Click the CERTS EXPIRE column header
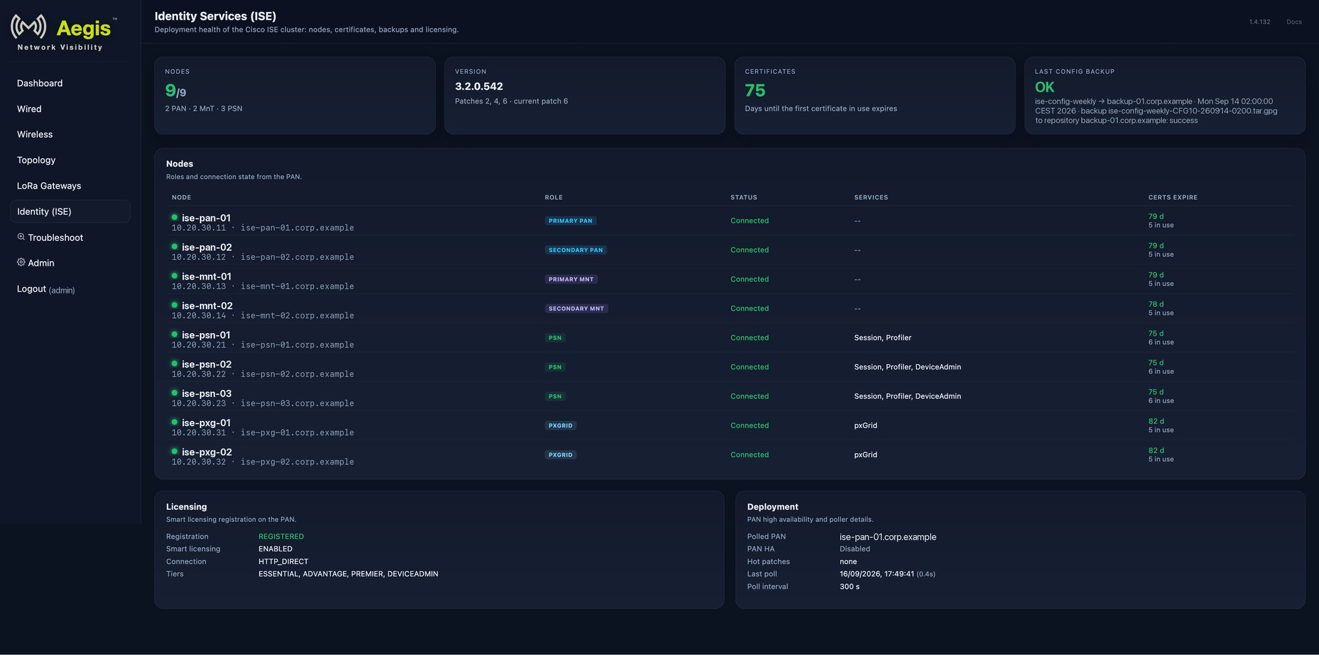 pyautogui.click(x=1173, y=197)
